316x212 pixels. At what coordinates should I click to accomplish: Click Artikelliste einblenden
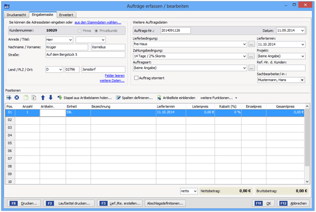point(176,98)
